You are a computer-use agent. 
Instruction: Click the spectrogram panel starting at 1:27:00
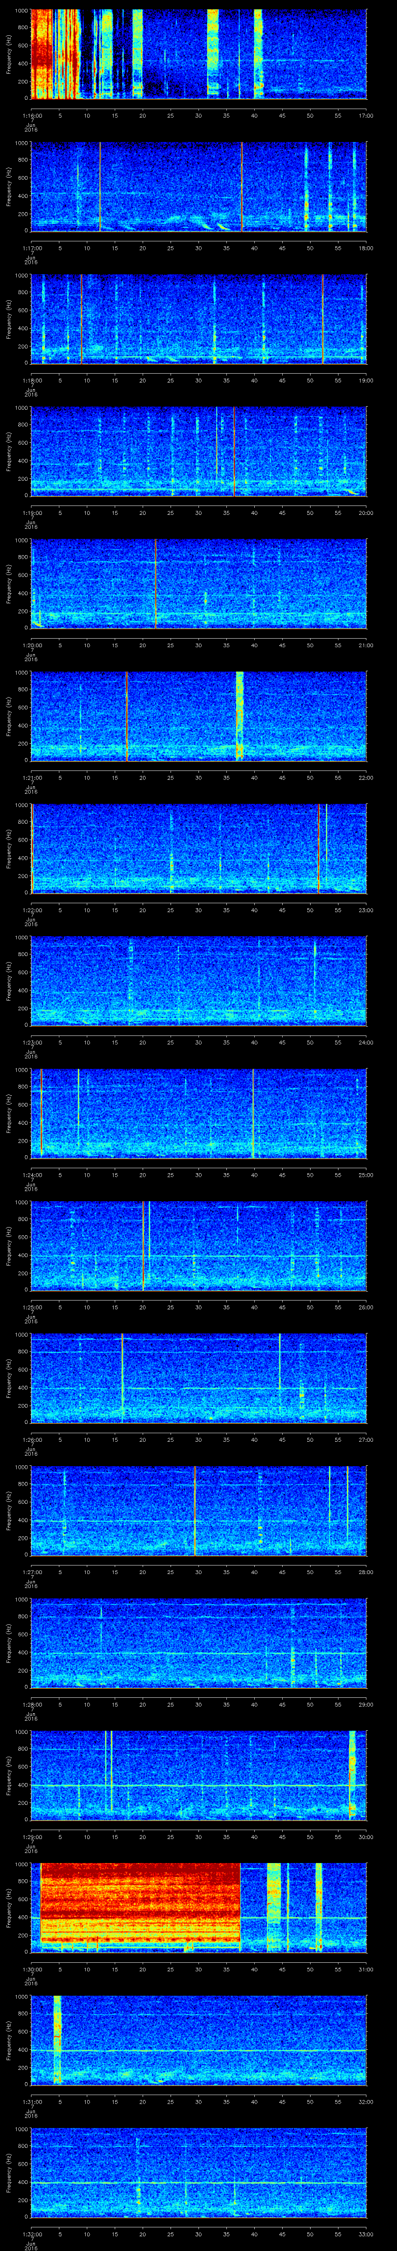pyautogui.click(x=198, y=1511)
